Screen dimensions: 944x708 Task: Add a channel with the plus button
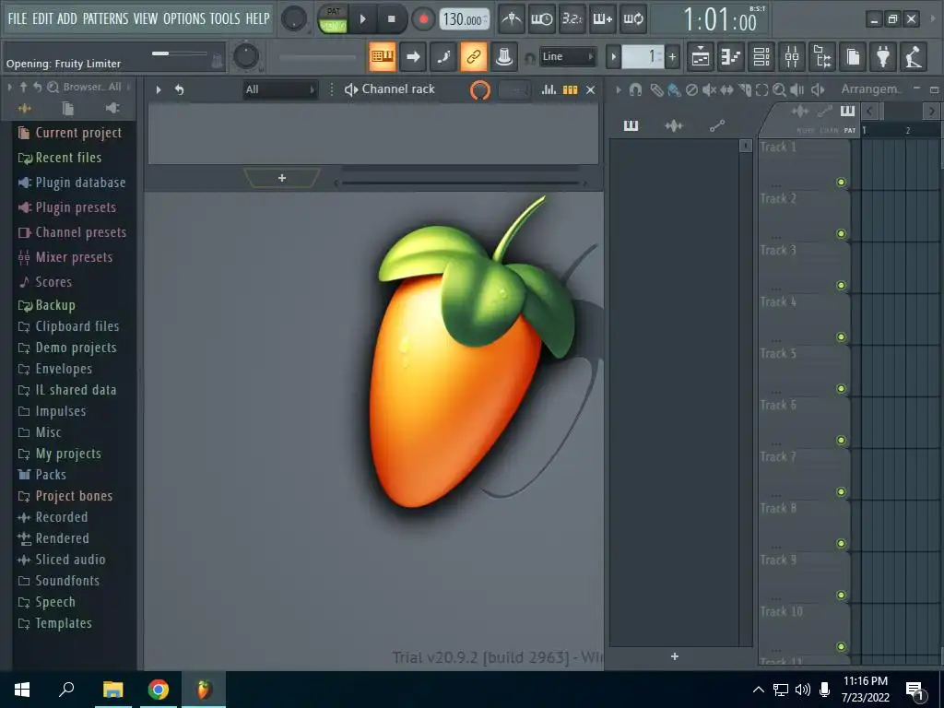(x=282, y=178)
